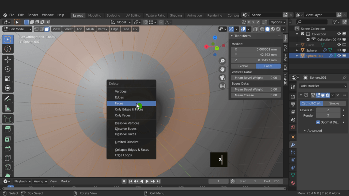Choose Dissolve Edges from Delete menu
The width and height of the screenshot is (349, 196).
(126, 129)
